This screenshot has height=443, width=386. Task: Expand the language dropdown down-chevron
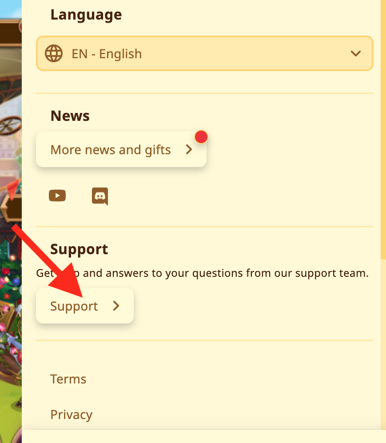coord(356,53)
